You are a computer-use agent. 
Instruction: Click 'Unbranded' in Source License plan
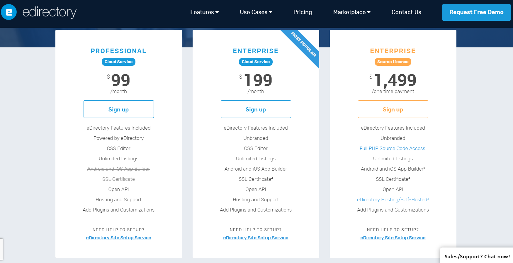[393, 138]
